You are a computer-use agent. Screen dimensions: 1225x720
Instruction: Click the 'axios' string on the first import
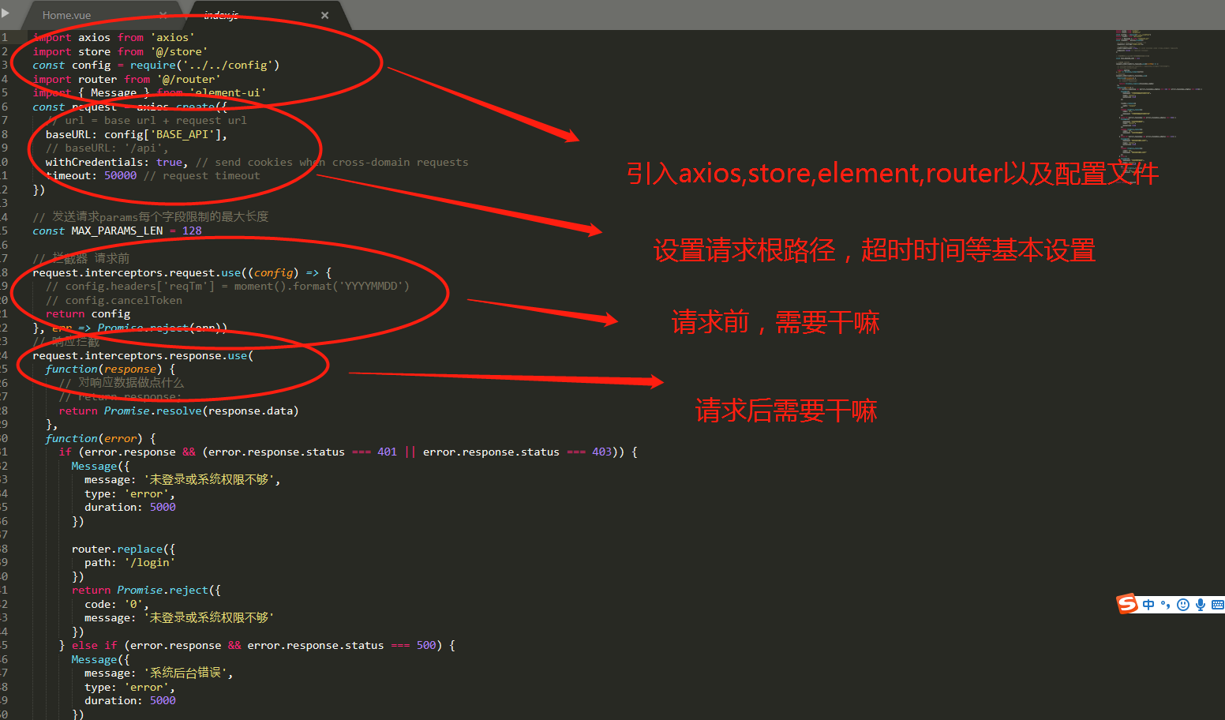pos(173,37)
